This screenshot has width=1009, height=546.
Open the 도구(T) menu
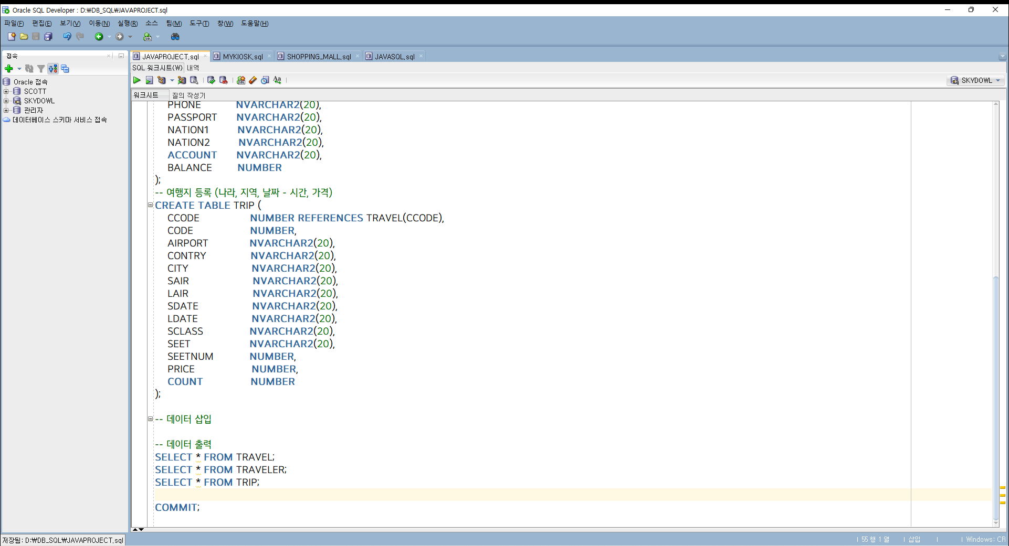pos(199,24)
